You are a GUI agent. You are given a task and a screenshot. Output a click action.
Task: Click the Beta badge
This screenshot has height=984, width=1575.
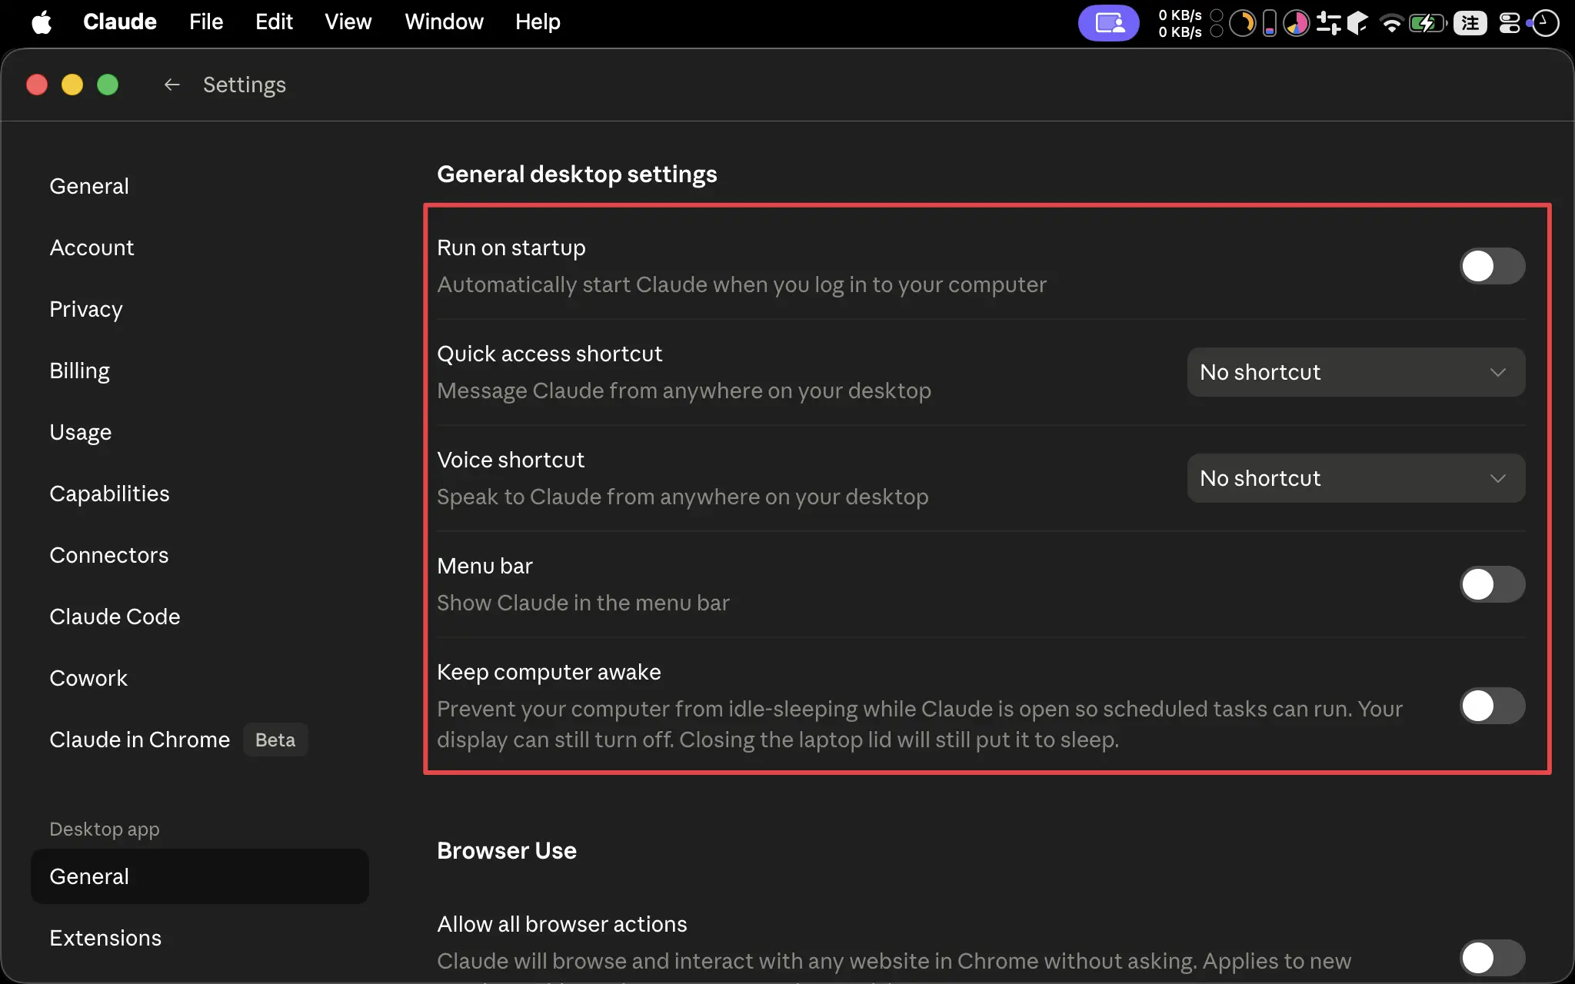(275, 740)
